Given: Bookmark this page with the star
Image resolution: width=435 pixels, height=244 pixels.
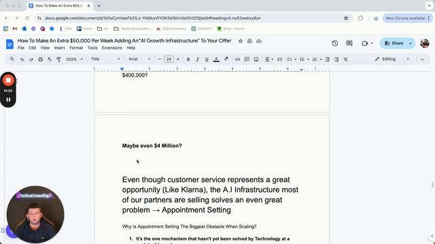Looking at the screenshot, I should (x=346, y=18).
